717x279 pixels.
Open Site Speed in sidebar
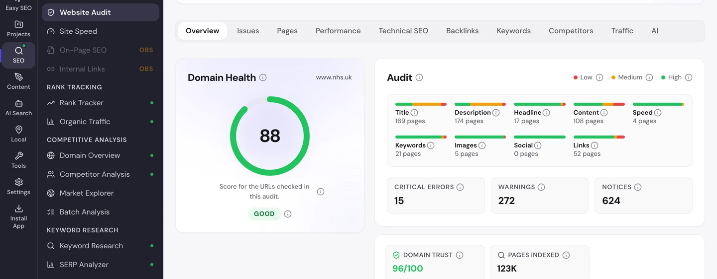click(x=101, y=31)
